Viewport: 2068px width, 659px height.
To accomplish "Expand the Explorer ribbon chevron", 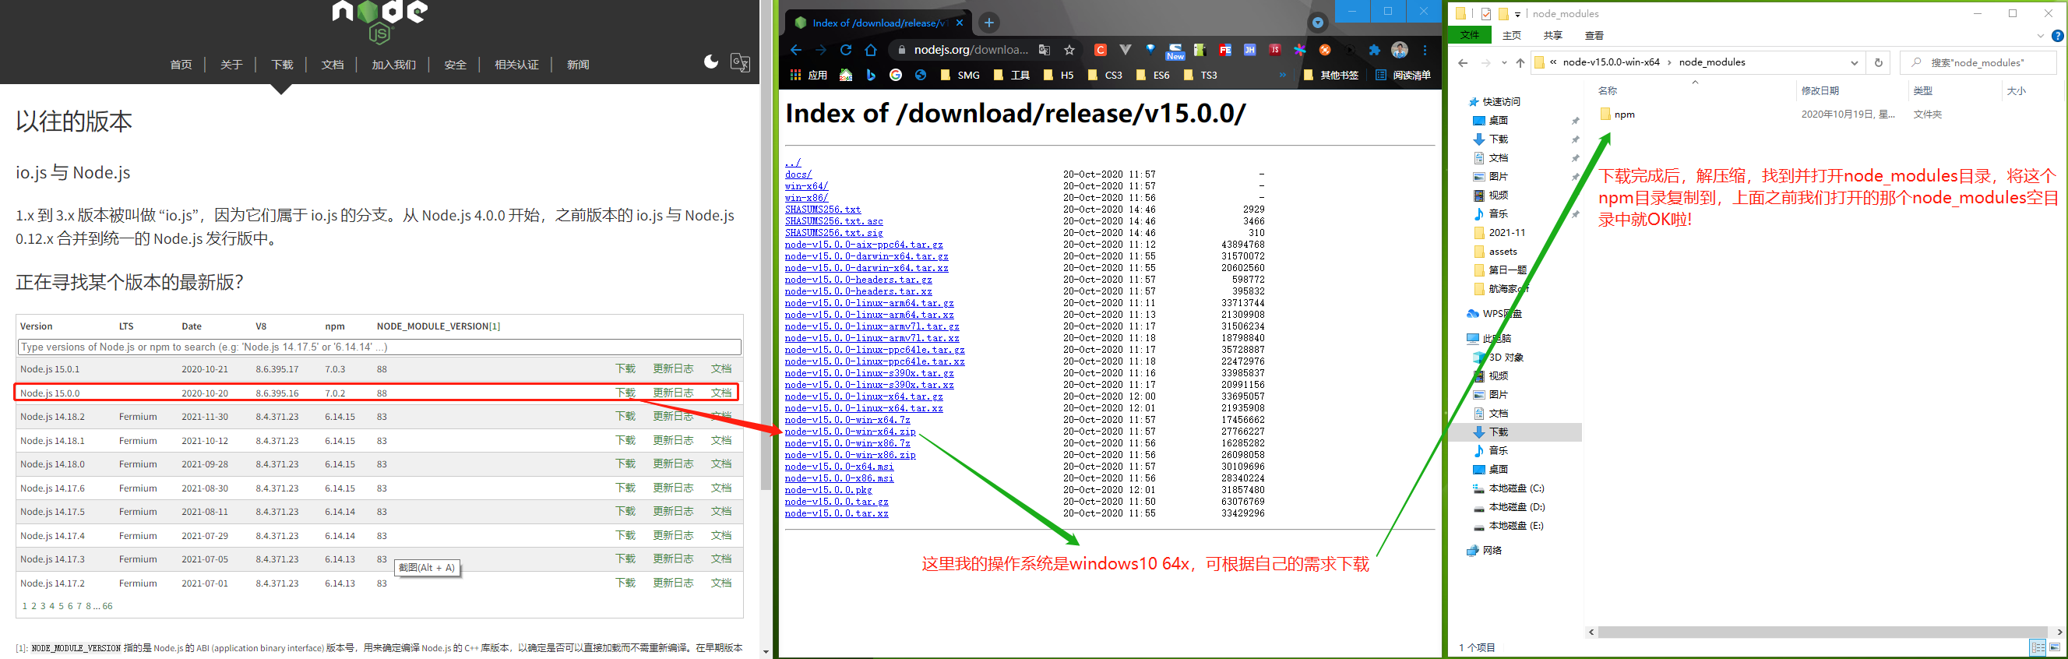I will (x=2040, y=35).
